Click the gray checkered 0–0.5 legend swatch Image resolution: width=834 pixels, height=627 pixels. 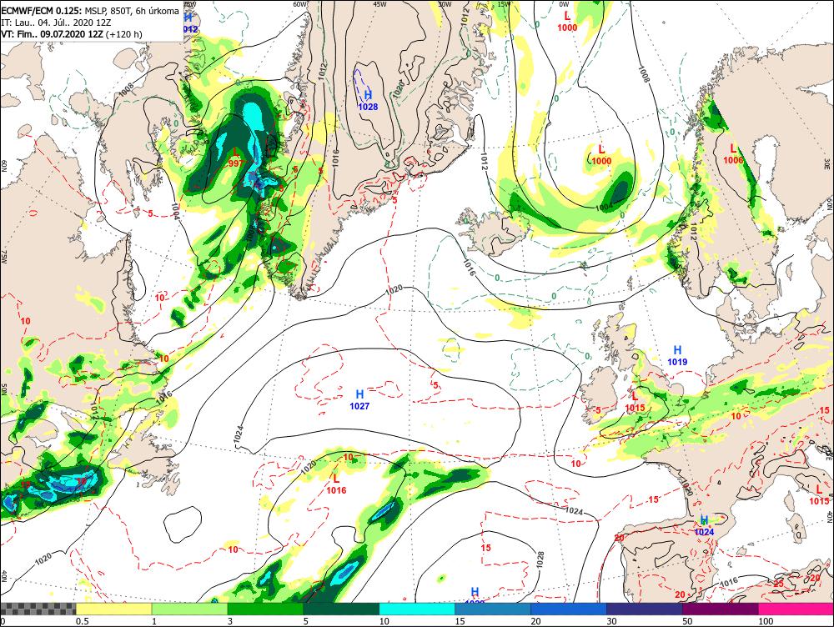click(38, 609)
